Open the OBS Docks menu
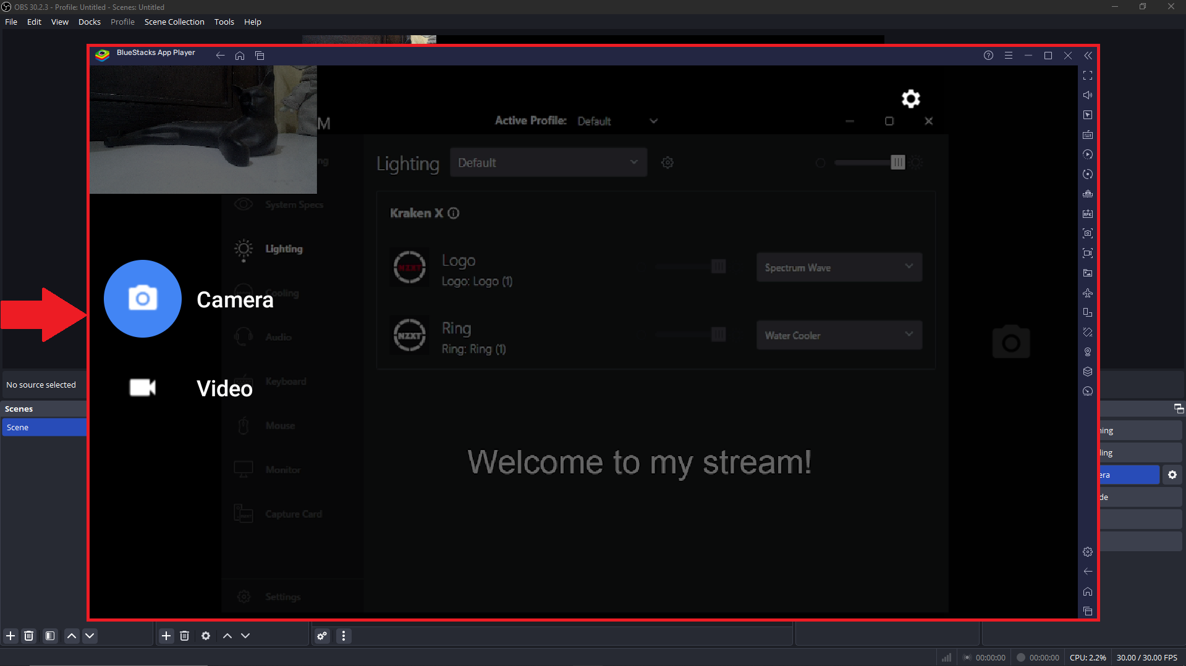Screen dimensions: 1186x666 [x=90, y=22]
